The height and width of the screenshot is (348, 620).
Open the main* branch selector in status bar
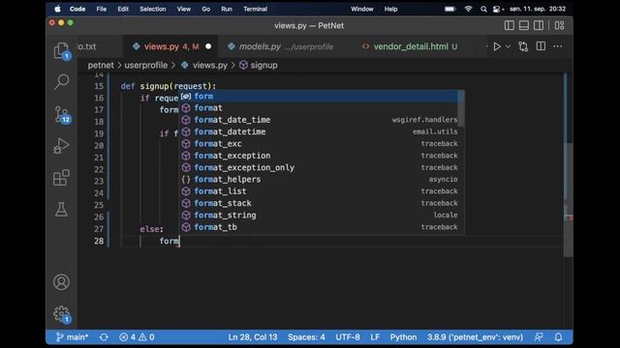(72, 337)
